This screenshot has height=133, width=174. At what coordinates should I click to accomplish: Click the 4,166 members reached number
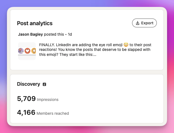(26, 113)
